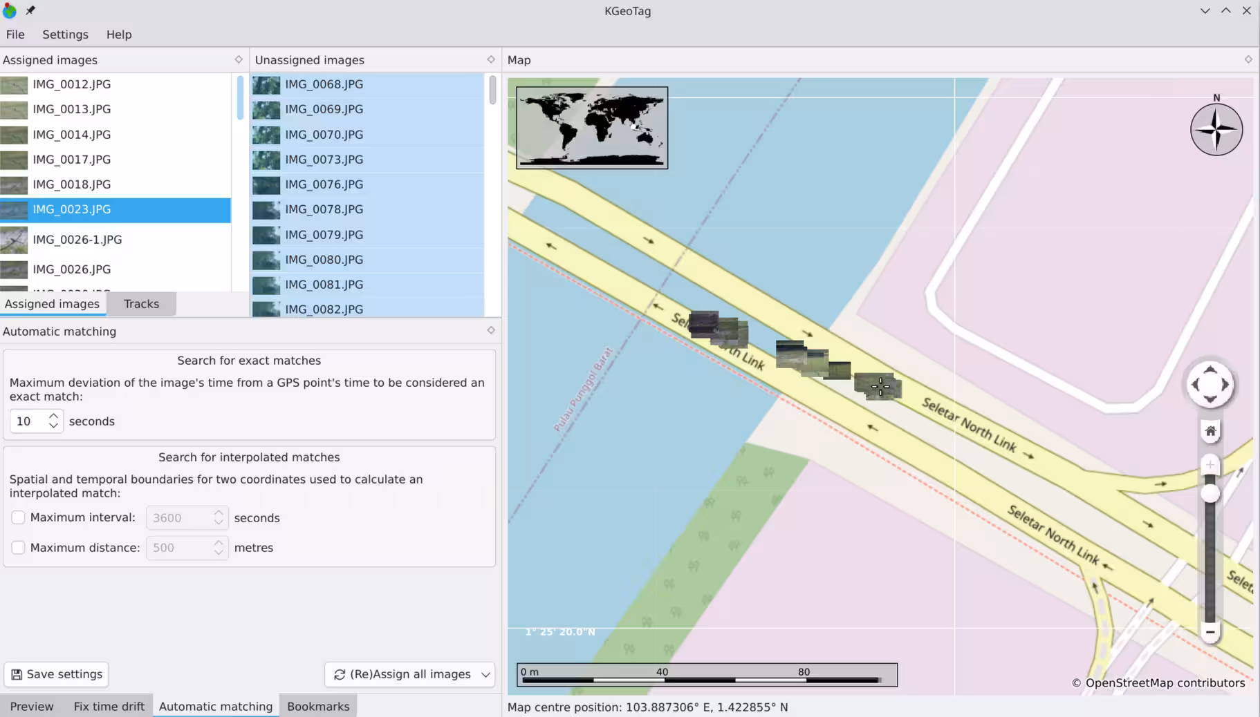Float the Map dock panel
The width and height of the screenshot is (1260, 717).
tap(1248, 59)
